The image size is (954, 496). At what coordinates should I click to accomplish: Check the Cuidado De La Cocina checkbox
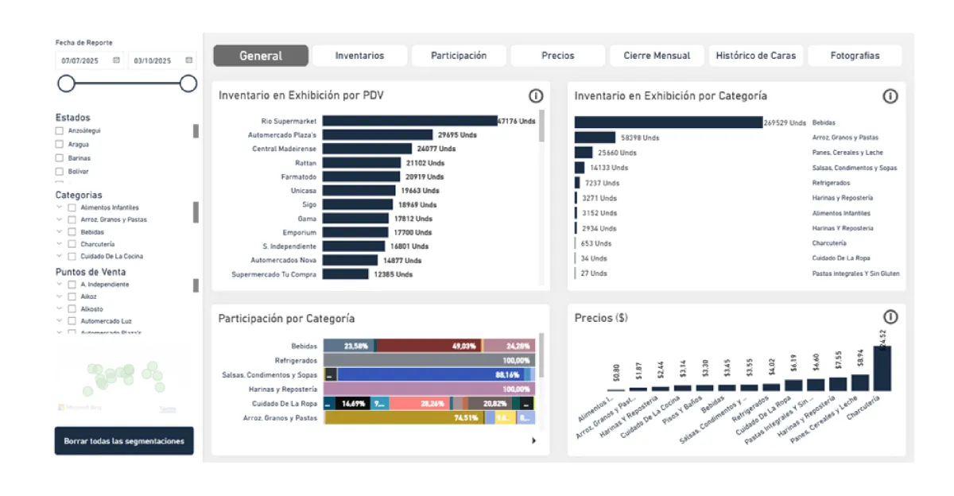(72, 257)
